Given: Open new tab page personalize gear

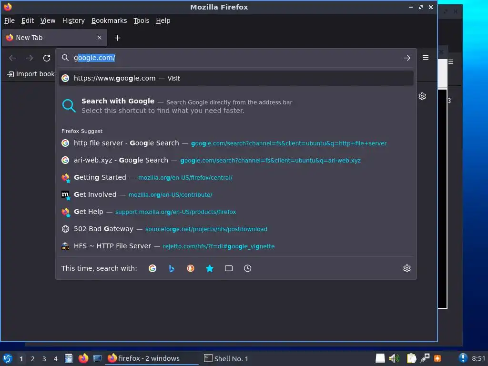Looking at the screenshot, I should click(422, 96).
